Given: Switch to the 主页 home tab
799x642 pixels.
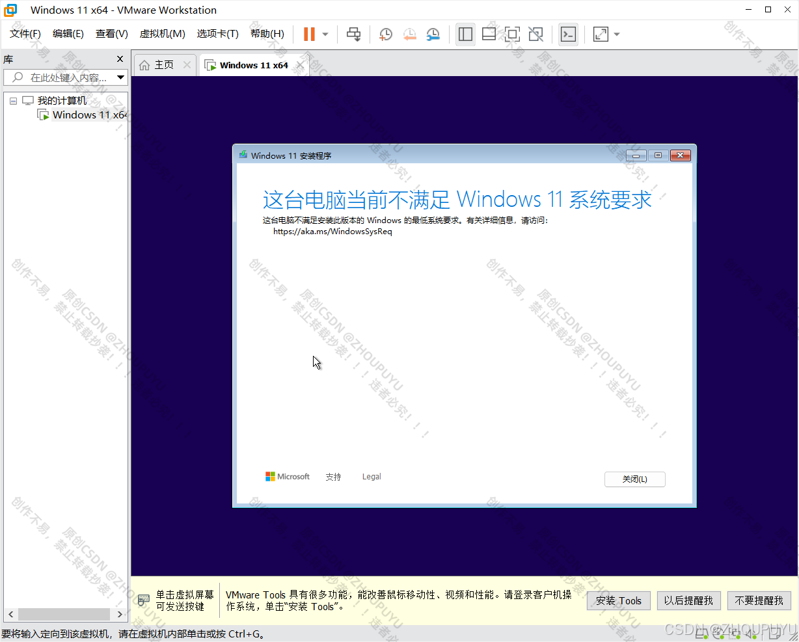Looking at the screenshot, I should click(164, 65).
